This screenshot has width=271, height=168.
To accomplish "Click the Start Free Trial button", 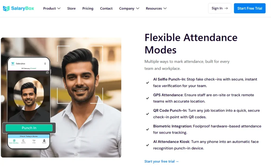I will click(250, 8).
